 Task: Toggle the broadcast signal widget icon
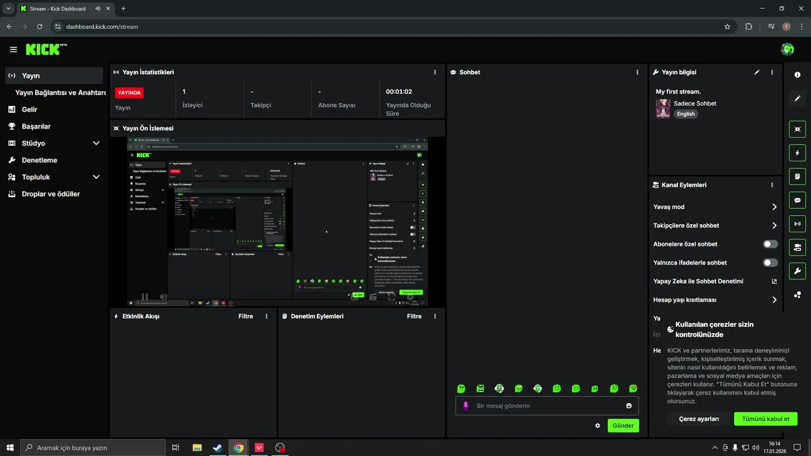pos(797,224)
